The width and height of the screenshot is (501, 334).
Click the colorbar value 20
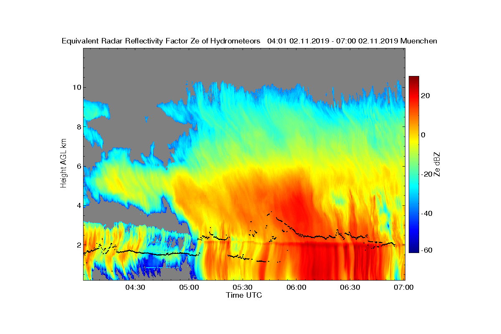click(426, 96)
